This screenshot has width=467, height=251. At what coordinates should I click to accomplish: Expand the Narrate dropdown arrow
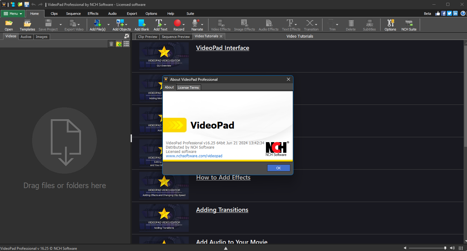202,25
